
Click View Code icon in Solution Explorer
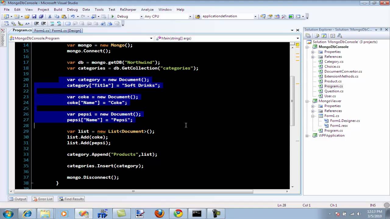coord(333,36)
